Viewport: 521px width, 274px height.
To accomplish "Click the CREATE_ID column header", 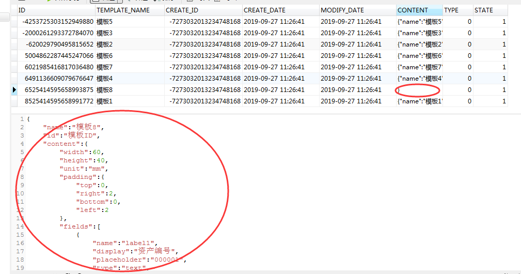I will coord(203,10).
